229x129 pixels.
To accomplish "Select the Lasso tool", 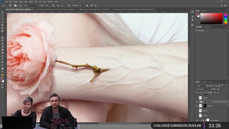I will coord(3,19).
